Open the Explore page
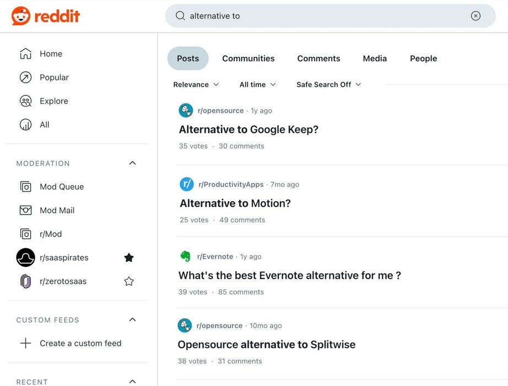The image size is (508, 386). [53, 101]
